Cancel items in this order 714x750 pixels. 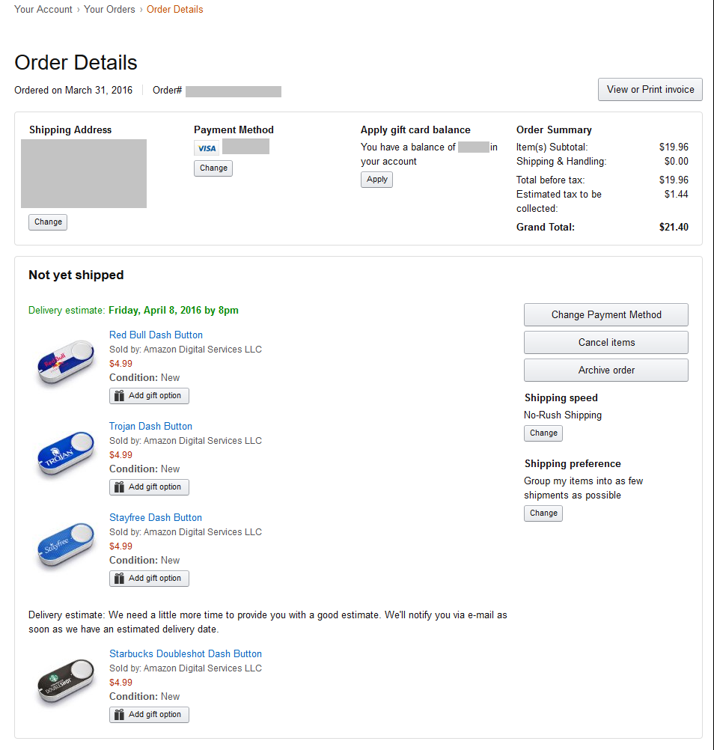[606, 343]
